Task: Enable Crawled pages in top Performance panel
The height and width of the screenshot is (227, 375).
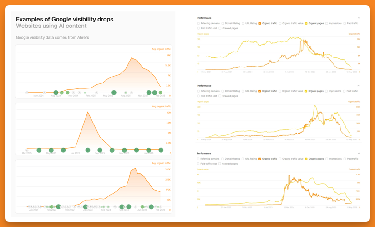Action: click(220, 28)
